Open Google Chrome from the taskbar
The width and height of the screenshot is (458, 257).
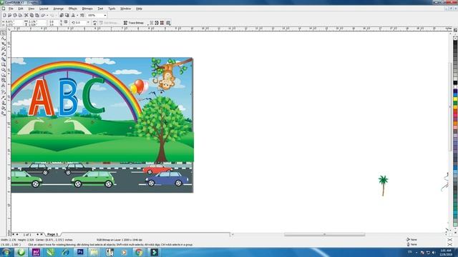(139, 252)
